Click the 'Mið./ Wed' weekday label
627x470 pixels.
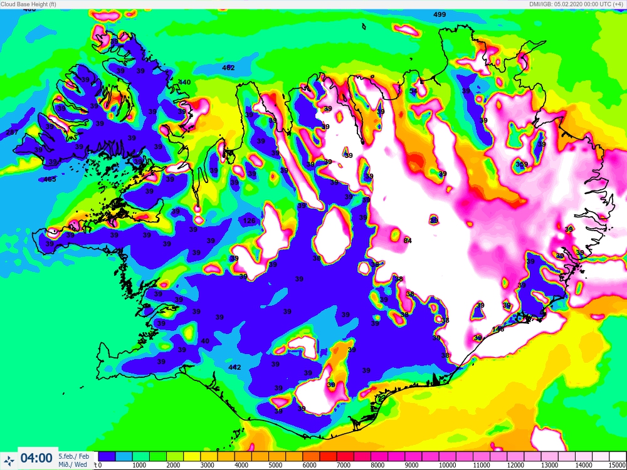click(73, 464)
